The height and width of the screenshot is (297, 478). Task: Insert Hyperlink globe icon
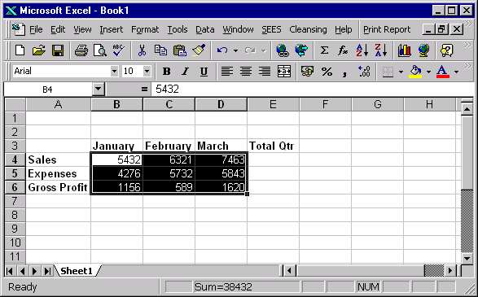point(283,50)
